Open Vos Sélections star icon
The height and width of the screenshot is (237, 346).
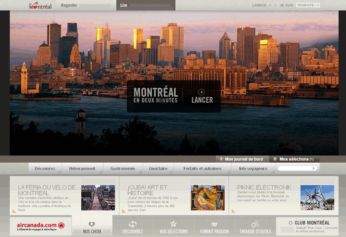pyautogui.click(x=173, y=224)
